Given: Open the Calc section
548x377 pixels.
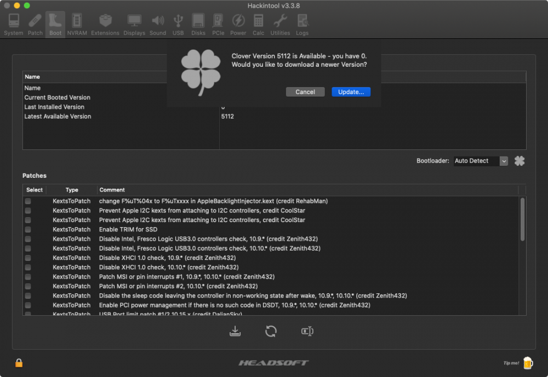Looking at the screenshot, I should [258, 25].
